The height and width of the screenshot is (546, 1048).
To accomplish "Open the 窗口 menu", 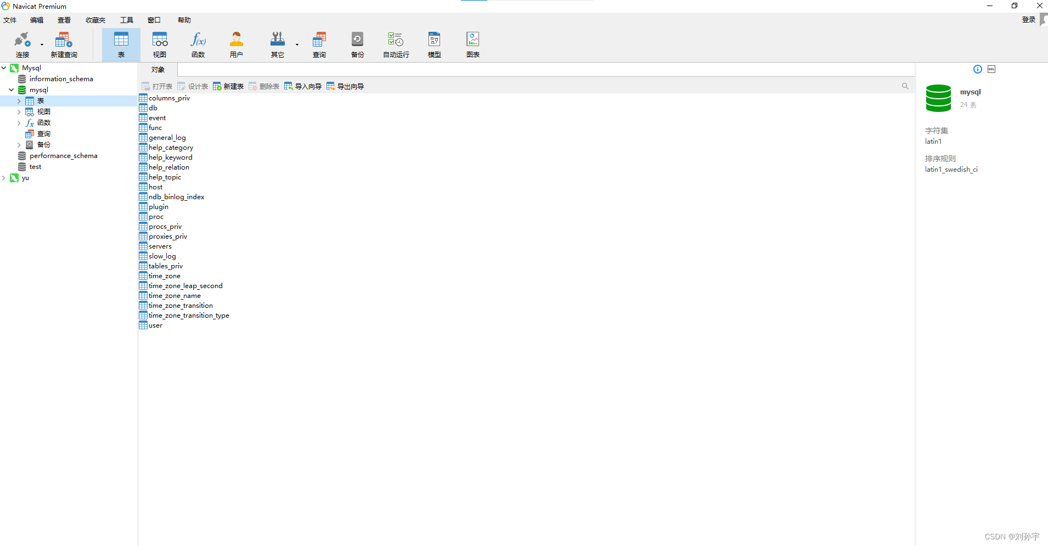I will 154,20.
